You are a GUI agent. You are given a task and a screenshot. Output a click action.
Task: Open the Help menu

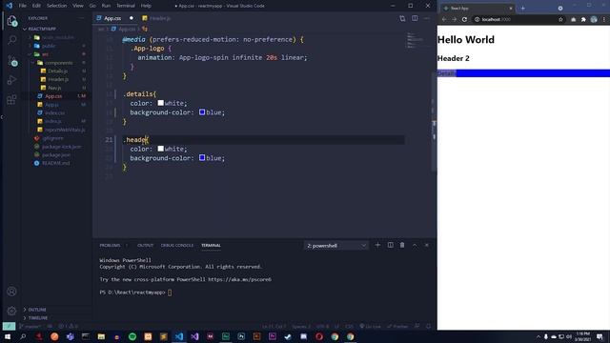[x=146, y=6]
